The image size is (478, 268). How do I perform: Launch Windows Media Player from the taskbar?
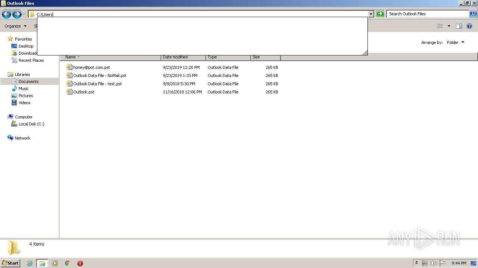click(x=55, y=263)
